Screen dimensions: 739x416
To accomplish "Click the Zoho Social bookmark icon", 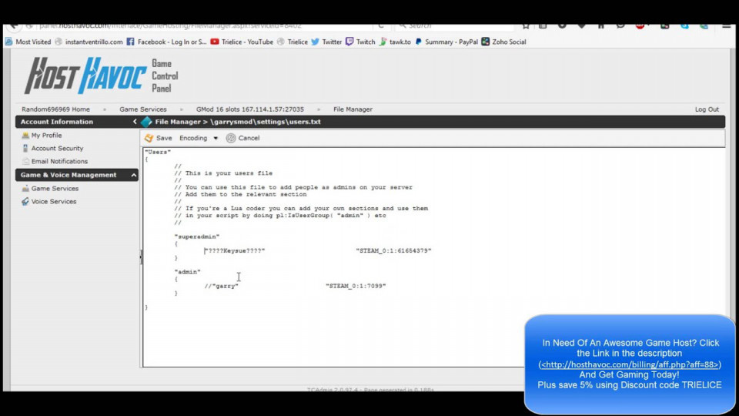I will coord(486,42).
